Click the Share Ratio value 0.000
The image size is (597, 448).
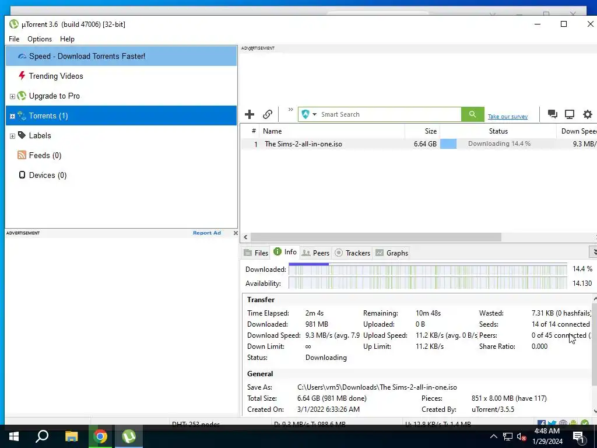[539, 346]
